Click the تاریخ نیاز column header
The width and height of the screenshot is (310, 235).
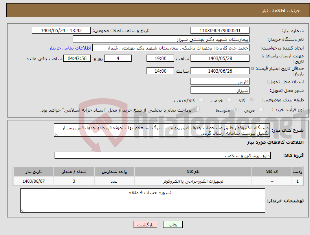pyautogui.click(x=34, y=172)
